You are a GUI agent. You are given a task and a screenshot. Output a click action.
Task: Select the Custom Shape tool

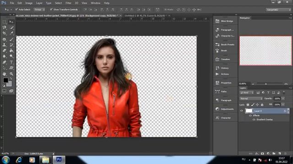click(11, 68)
